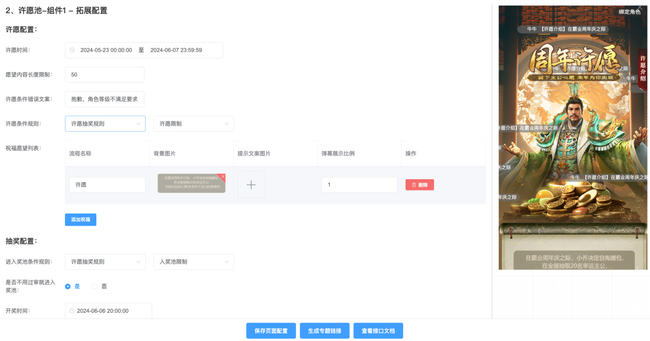Viewport: 650px width, 341px height.
Task: Click the clock icon in 开奖时间 field
Action: coord(72,311)
